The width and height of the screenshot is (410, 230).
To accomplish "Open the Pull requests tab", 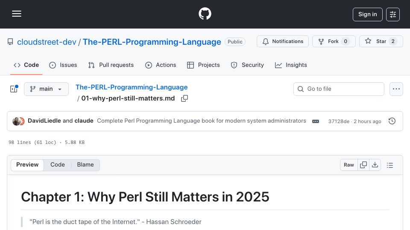I will tap(111, 65).
